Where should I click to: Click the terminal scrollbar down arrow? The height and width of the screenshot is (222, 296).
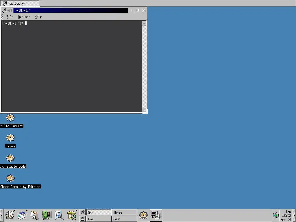click(x=144, y=110)
